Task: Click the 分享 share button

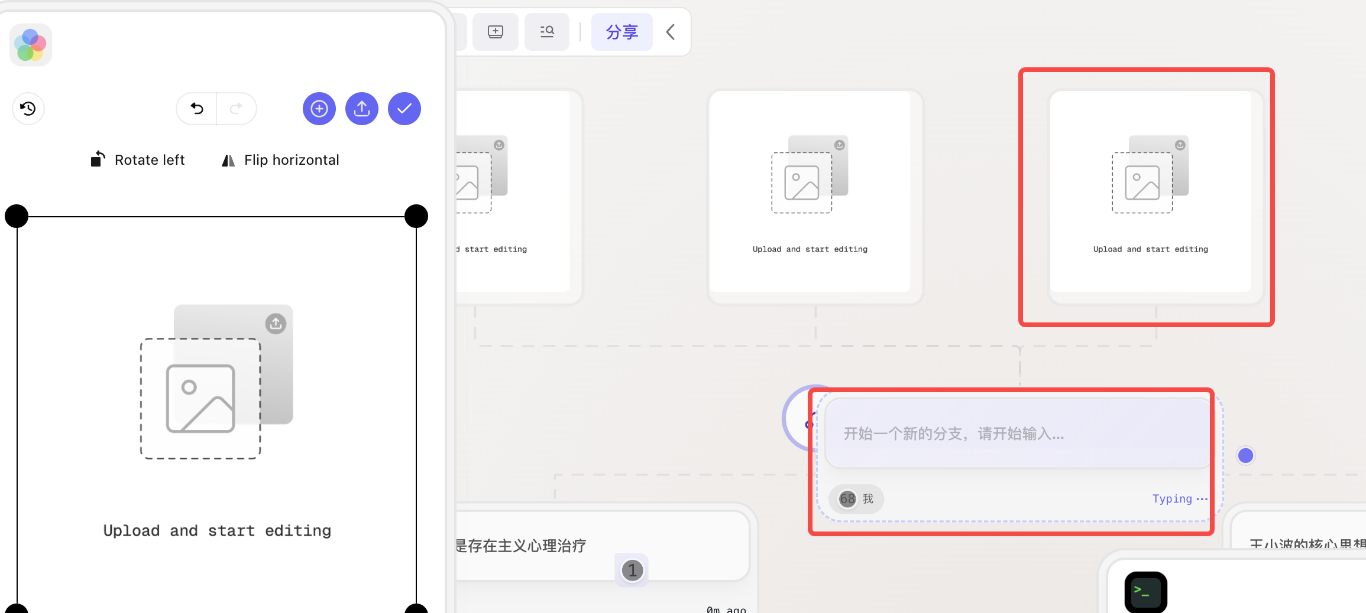Action: click(622, 32)
